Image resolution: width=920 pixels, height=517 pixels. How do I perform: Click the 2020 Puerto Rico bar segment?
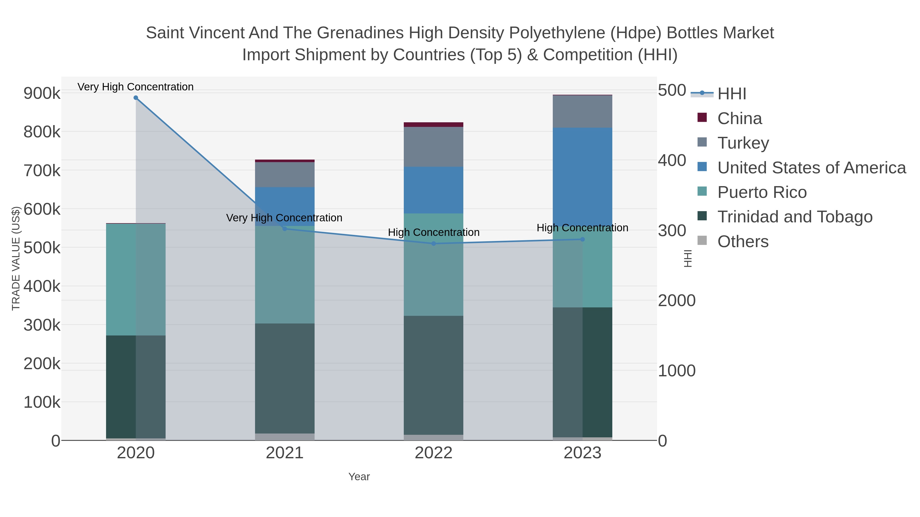pyautogui.click(x=136, y=279)
